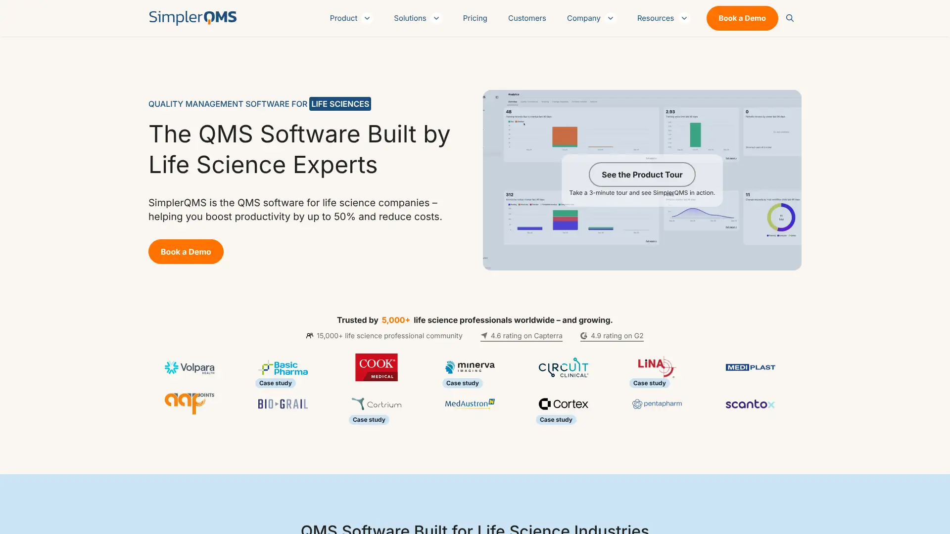Click the Scantox logo
Screen dimensions: 950x534
coord(750,404)
